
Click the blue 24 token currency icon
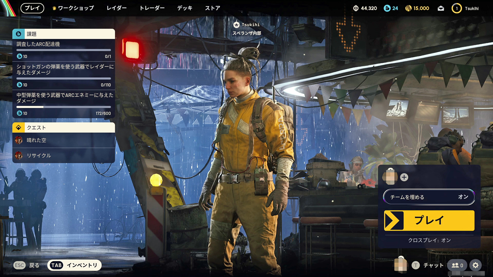(x=387, y=8)
